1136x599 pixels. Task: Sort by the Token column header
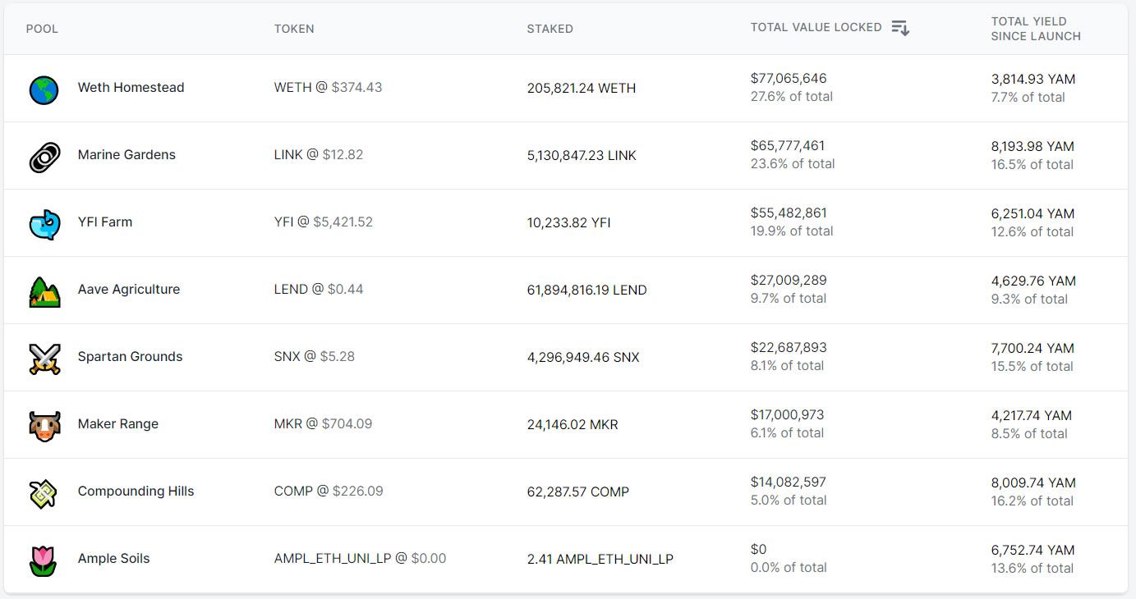pos(294,29)
